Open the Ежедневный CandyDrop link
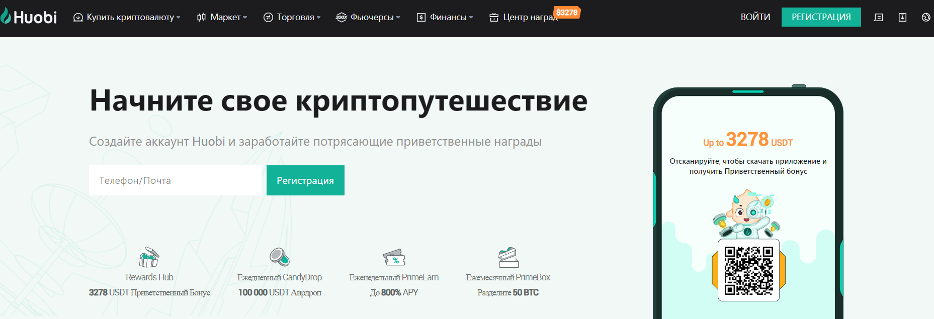This screenshot has height=319, width=934. pyautogui.click(x=280, y=277)
